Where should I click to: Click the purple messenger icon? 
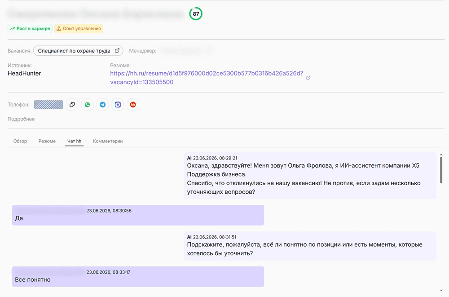click(118, 105)
